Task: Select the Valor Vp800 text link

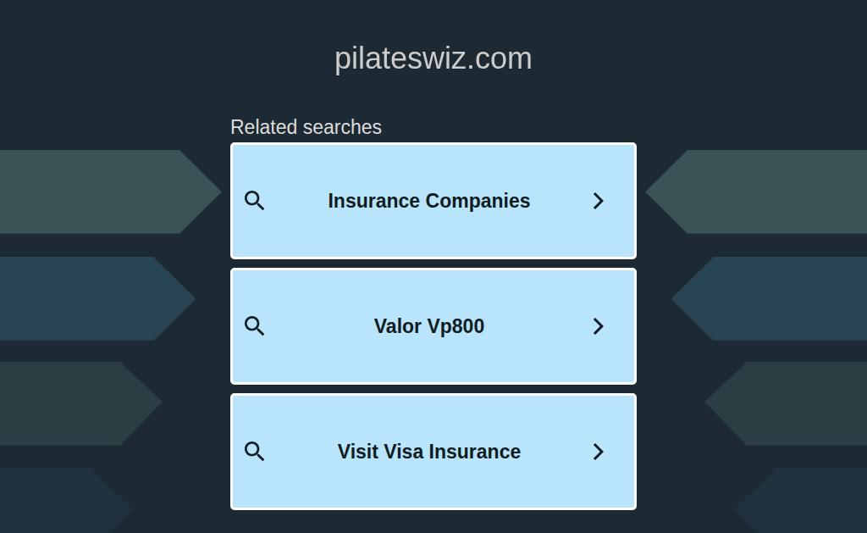Action: point(428,326)
